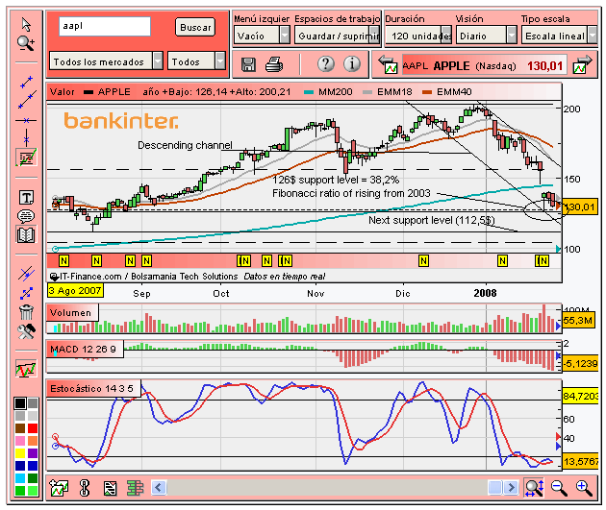This screenshot has width=606, height=510.
Task: Choose the extended trend line tool
Action: [x=27, y=100]
